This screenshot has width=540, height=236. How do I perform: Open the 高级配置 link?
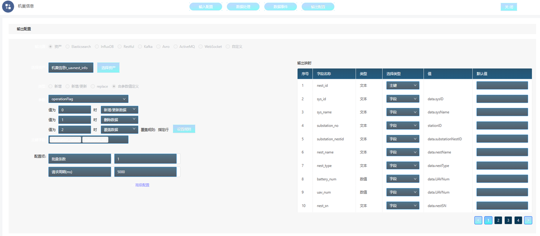142,185
